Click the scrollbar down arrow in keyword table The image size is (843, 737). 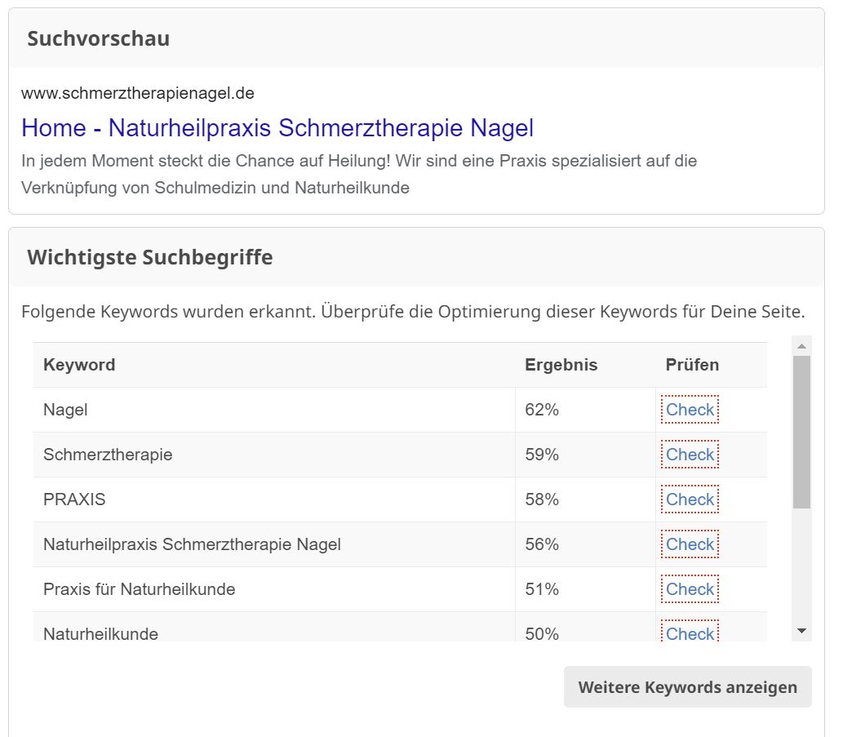[801, 631]
